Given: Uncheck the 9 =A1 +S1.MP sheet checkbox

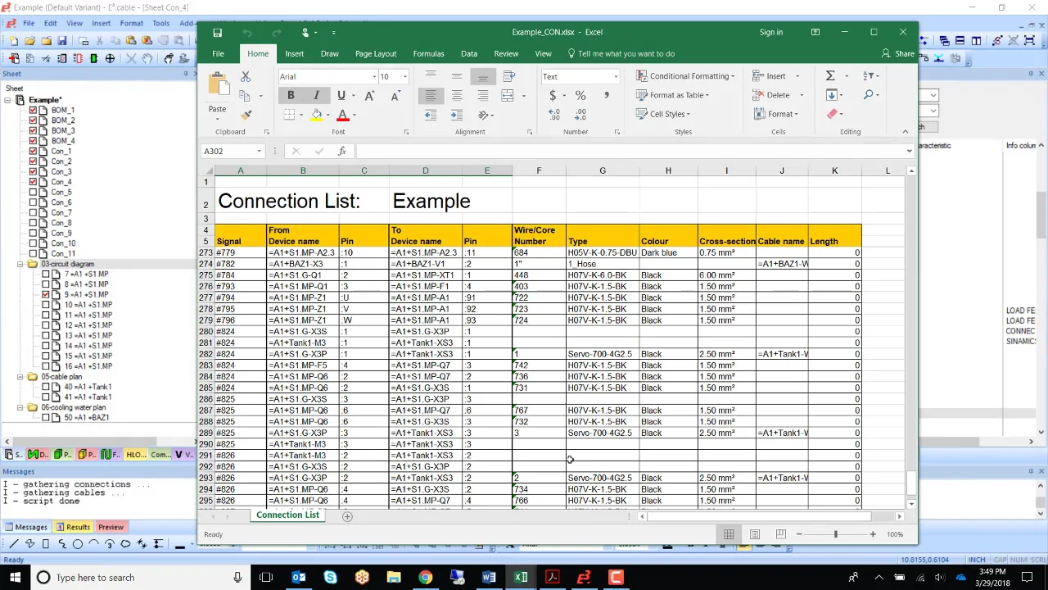Looking at the screenshot, I should [x=46, y=295].
